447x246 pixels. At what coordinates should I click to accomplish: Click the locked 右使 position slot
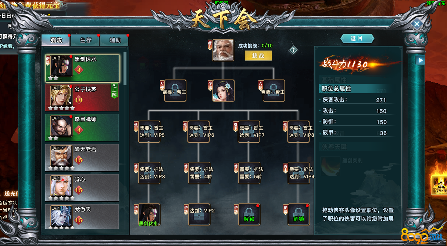point(274,91)
